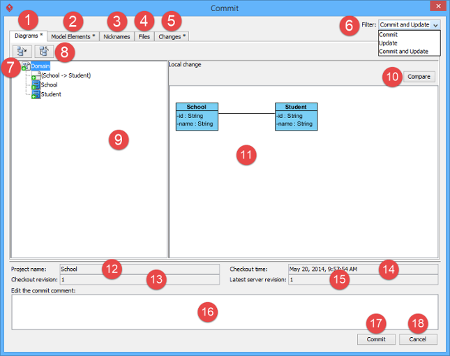Click the Project name field showing School

(x=140, y=269)
